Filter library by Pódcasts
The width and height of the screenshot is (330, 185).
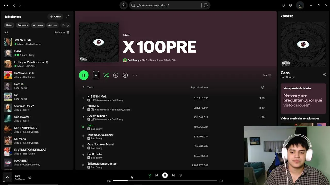(x=23, y=25)
